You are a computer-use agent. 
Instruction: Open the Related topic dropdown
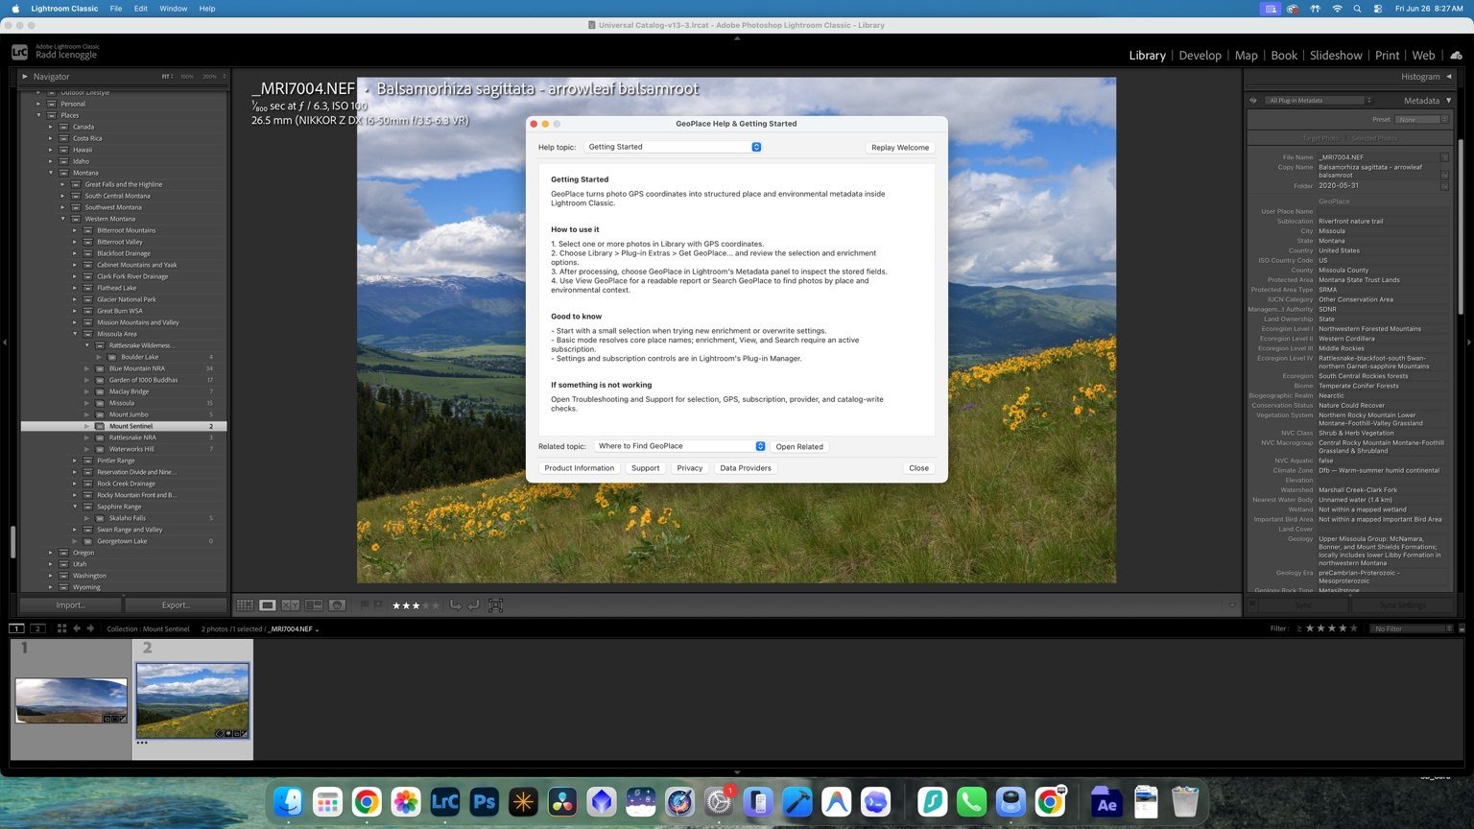pyautogui.click(x=679, y=446)
